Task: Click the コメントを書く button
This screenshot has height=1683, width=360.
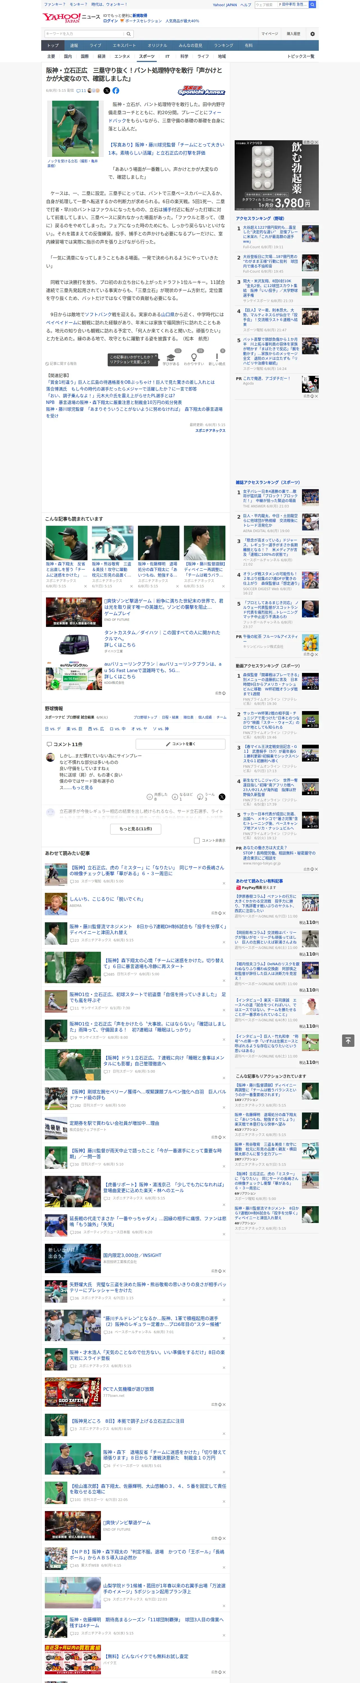Action: point(181,744)
